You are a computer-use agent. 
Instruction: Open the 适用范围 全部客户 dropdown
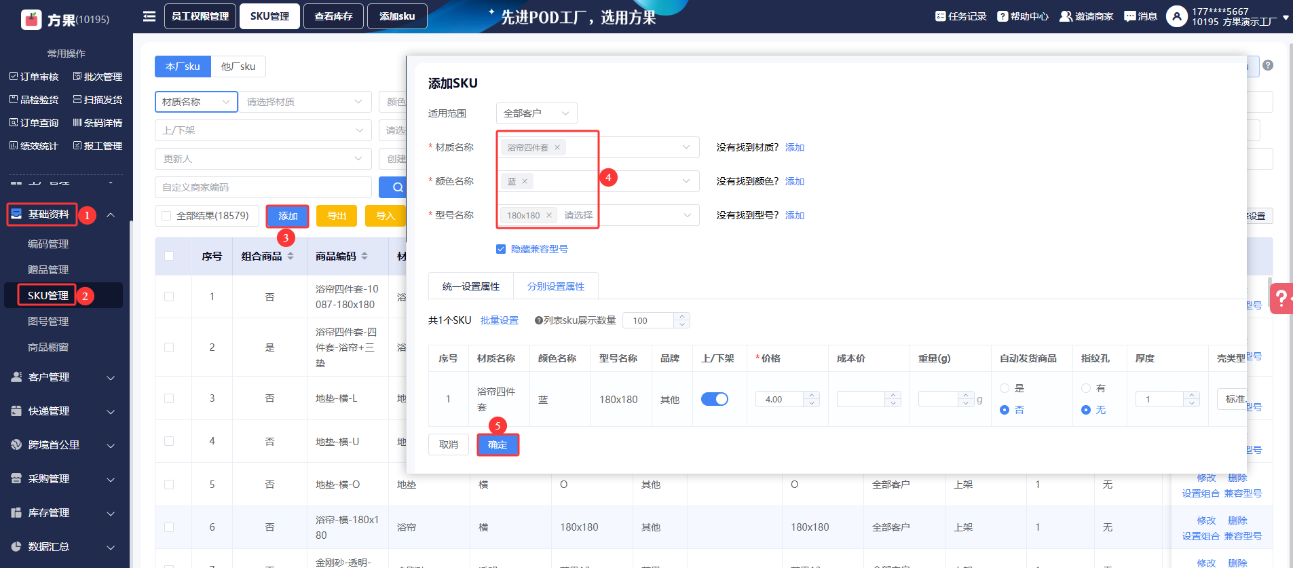tap(536, 113)
